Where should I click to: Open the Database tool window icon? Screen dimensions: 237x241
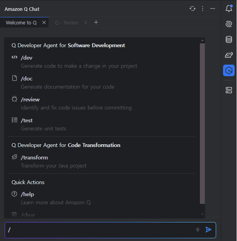pos(229,39)
